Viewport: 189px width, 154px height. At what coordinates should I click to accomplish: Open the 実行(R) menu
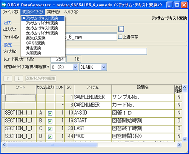53,12
